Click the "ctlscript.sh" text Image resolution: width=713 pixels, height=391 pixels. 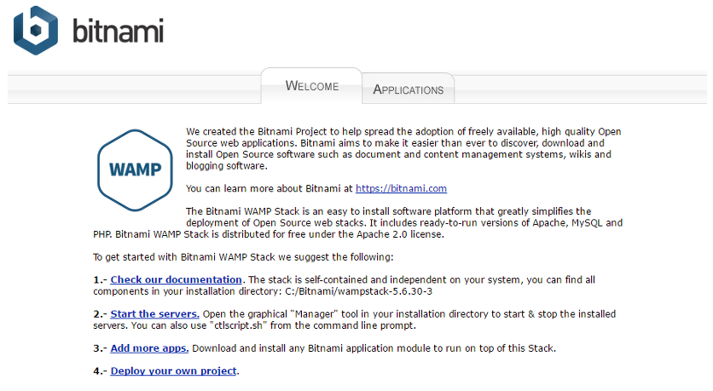click(237, 325)
